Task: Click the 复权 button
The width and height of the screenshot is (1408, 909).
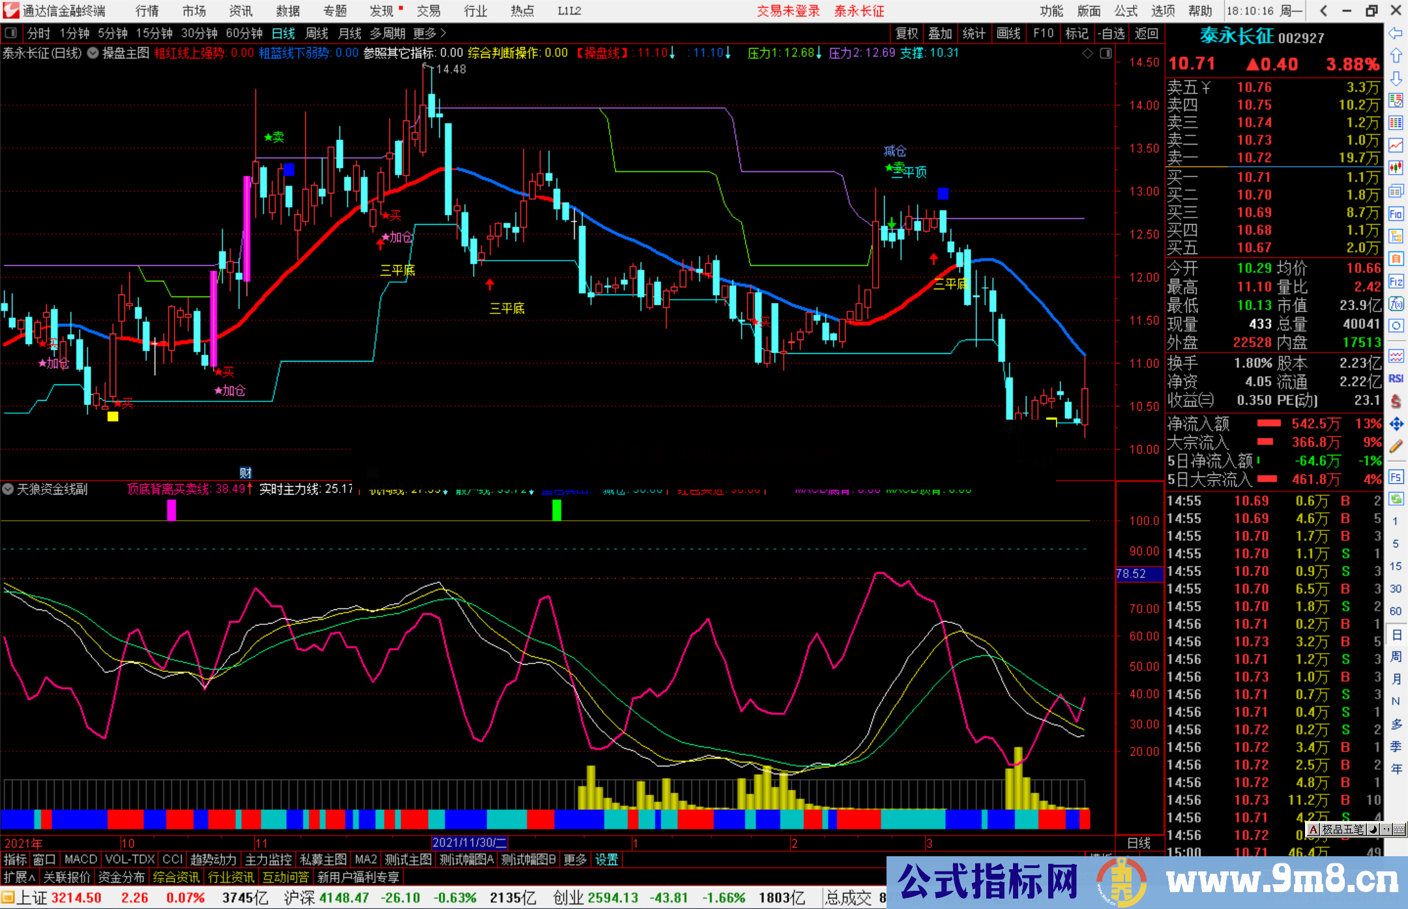Action: point(907,33)
